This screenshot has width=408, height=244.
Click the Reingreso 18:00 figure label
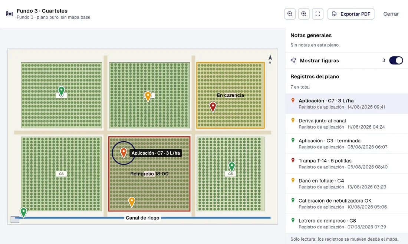[149, 174]
